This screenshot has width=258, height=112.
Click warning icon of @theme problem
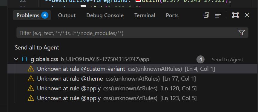pos(31,79)
